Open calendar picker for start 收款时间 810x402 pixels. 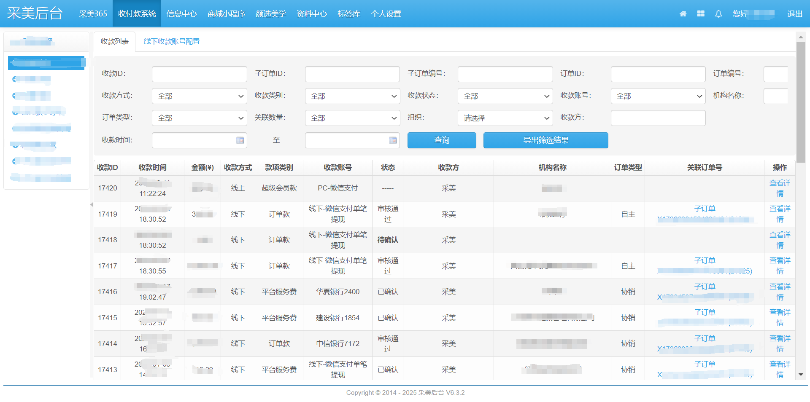point(240,140)
